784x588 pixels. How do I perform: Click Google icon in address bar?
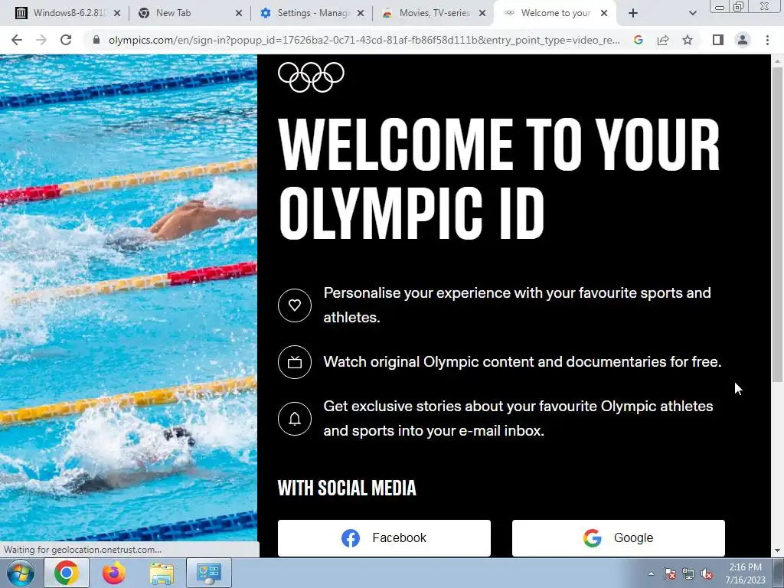638,40
